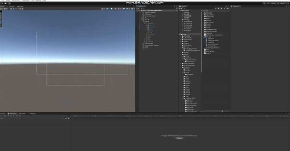This screenshot has width=290, height=151.
Task: Select All Prefabs saved search
Action: (187, 31)
